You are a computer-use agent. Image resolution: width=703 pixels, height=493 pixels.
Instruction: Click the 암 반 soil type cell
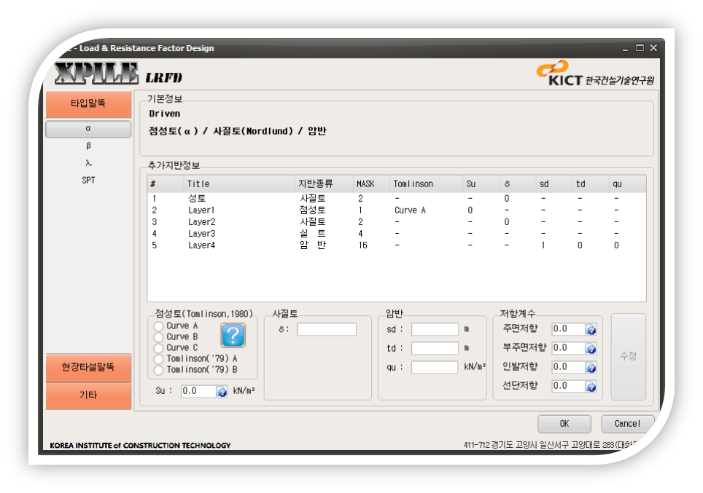(x=313, y=245)
